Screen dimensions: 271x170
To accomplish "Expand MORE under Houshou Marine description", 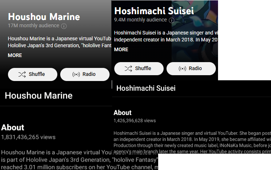I will click(x=15, y=56).
